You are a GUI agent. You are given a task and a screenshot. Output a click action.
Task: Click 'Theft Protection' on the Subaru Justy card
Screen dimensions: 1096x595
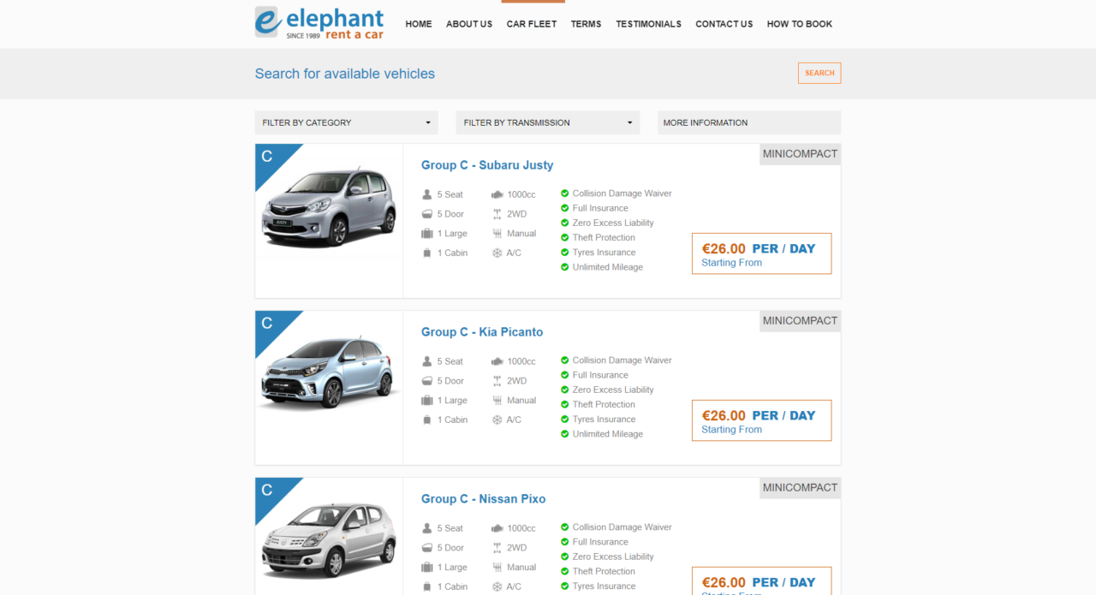pyautogui.click(x=605, y=237)
